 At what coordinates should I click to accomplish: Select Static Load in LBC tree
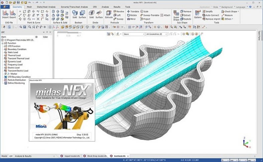13,52
